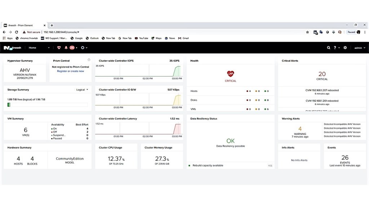
Task: Click the cluster health heart icon
Action: pos(59,47)
